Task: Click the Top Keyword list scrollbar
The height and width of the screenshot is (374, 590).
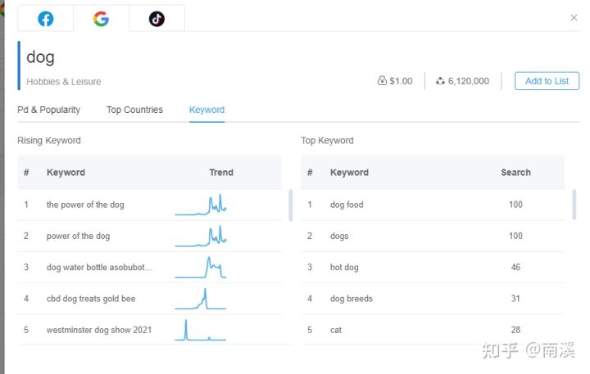Action: pos(574,205)
